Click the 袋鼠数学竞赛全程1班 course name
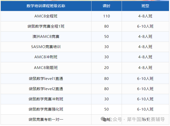This screenshot has height=126, width=170. 46,26
